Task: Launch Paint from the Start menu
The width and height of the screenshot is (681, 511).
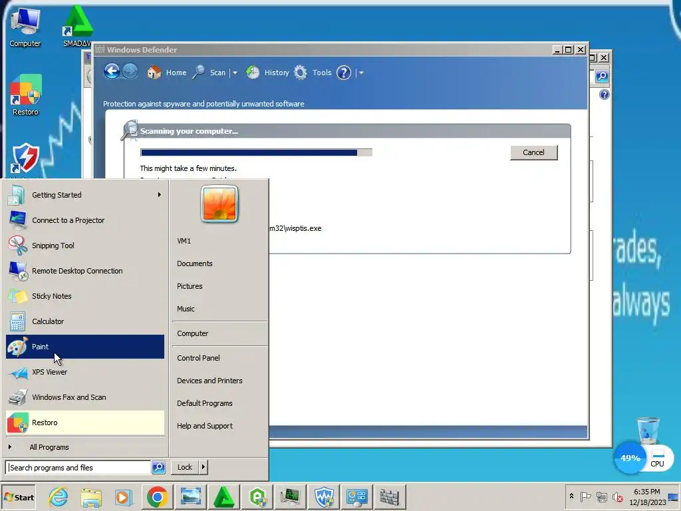Action: coord(85,346)
